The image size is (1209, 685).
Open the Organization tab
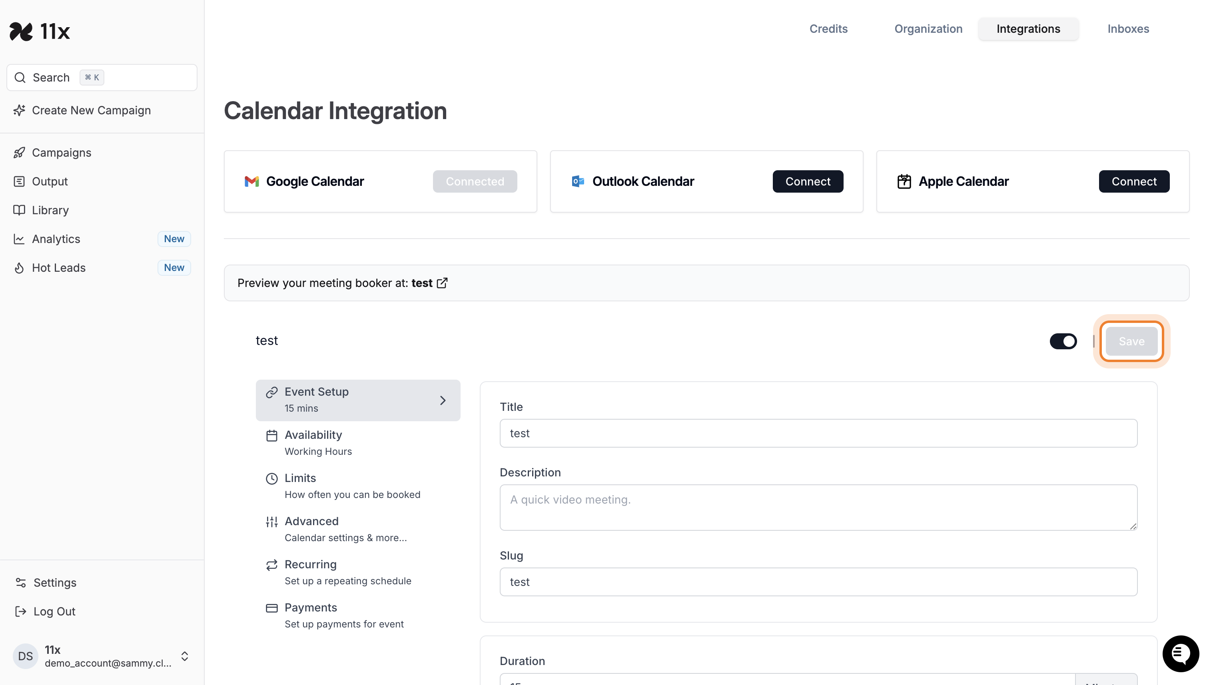[x=928, y=29]
